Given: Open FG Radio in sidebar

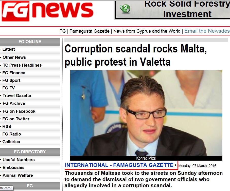Looking at the screenshot, I should pos(12,134).
